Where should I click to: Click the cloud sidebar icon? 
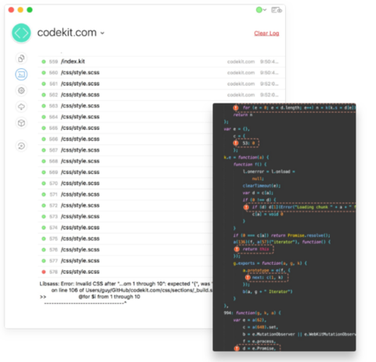click(21, 107)
